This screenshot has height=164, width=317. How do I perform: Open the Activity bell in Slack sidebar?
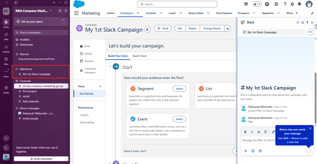[6, 47]
